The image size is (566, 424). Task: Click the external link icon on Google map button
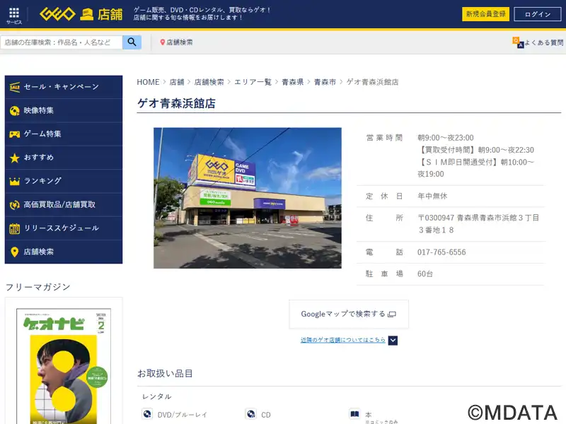pos(392,314)
